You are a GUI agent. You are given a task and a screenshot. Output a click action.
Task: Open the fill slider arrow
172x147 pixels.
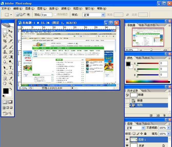click(169, 134)
